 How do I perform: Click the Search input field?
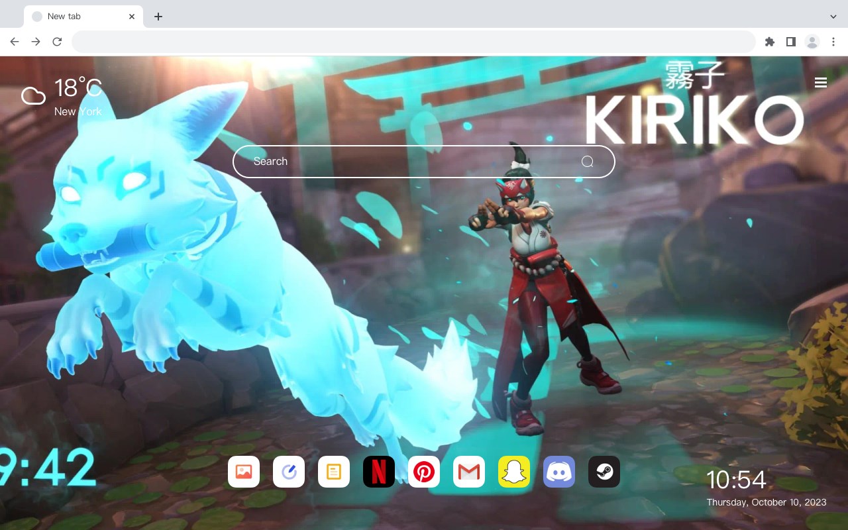(424, 162)
